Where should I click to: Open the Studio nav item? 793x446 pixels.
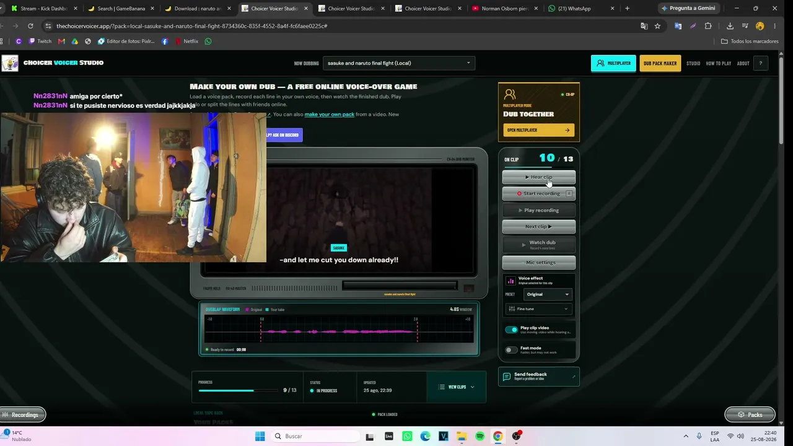693,63
